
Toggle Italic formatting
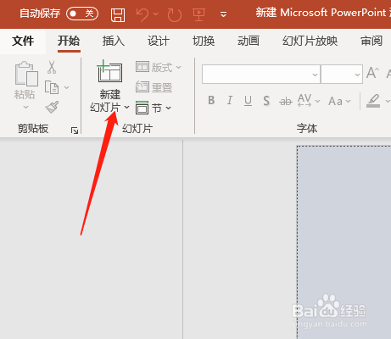click(x=230, y=100)
